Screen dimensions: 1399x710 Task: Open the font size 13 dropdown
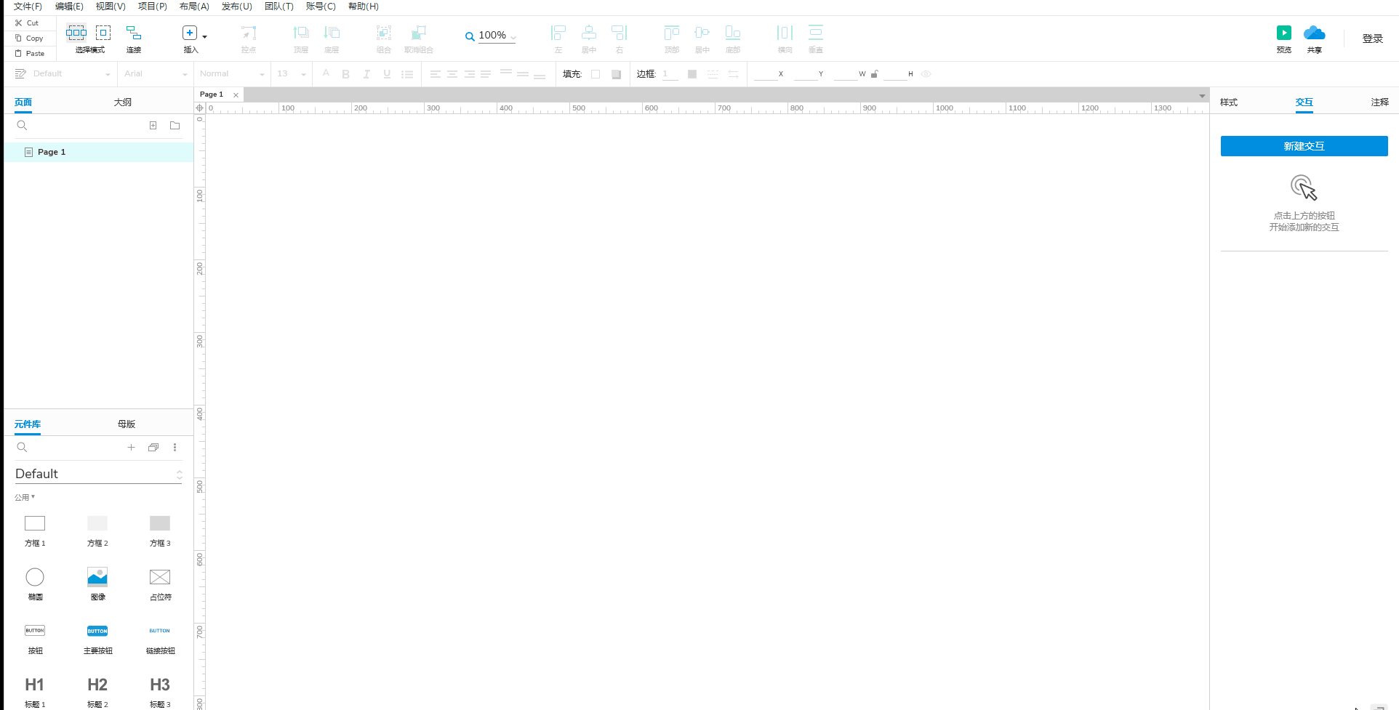click(292, 74)
